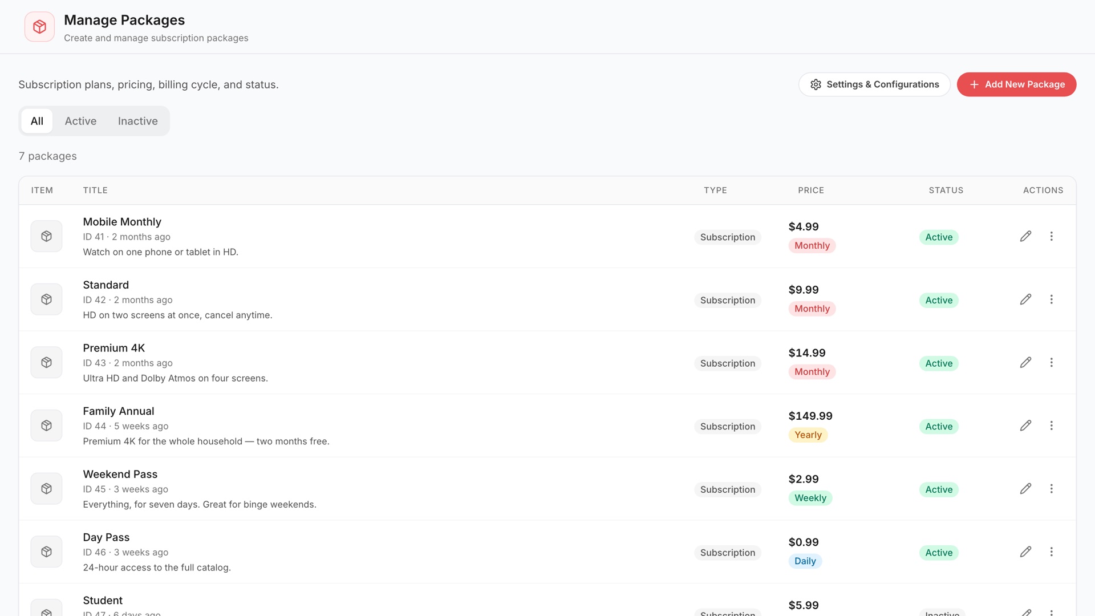Edit Family Annual via pencil icon
This screenshot has width=1095, height=616.
[x=1025, y=425]
